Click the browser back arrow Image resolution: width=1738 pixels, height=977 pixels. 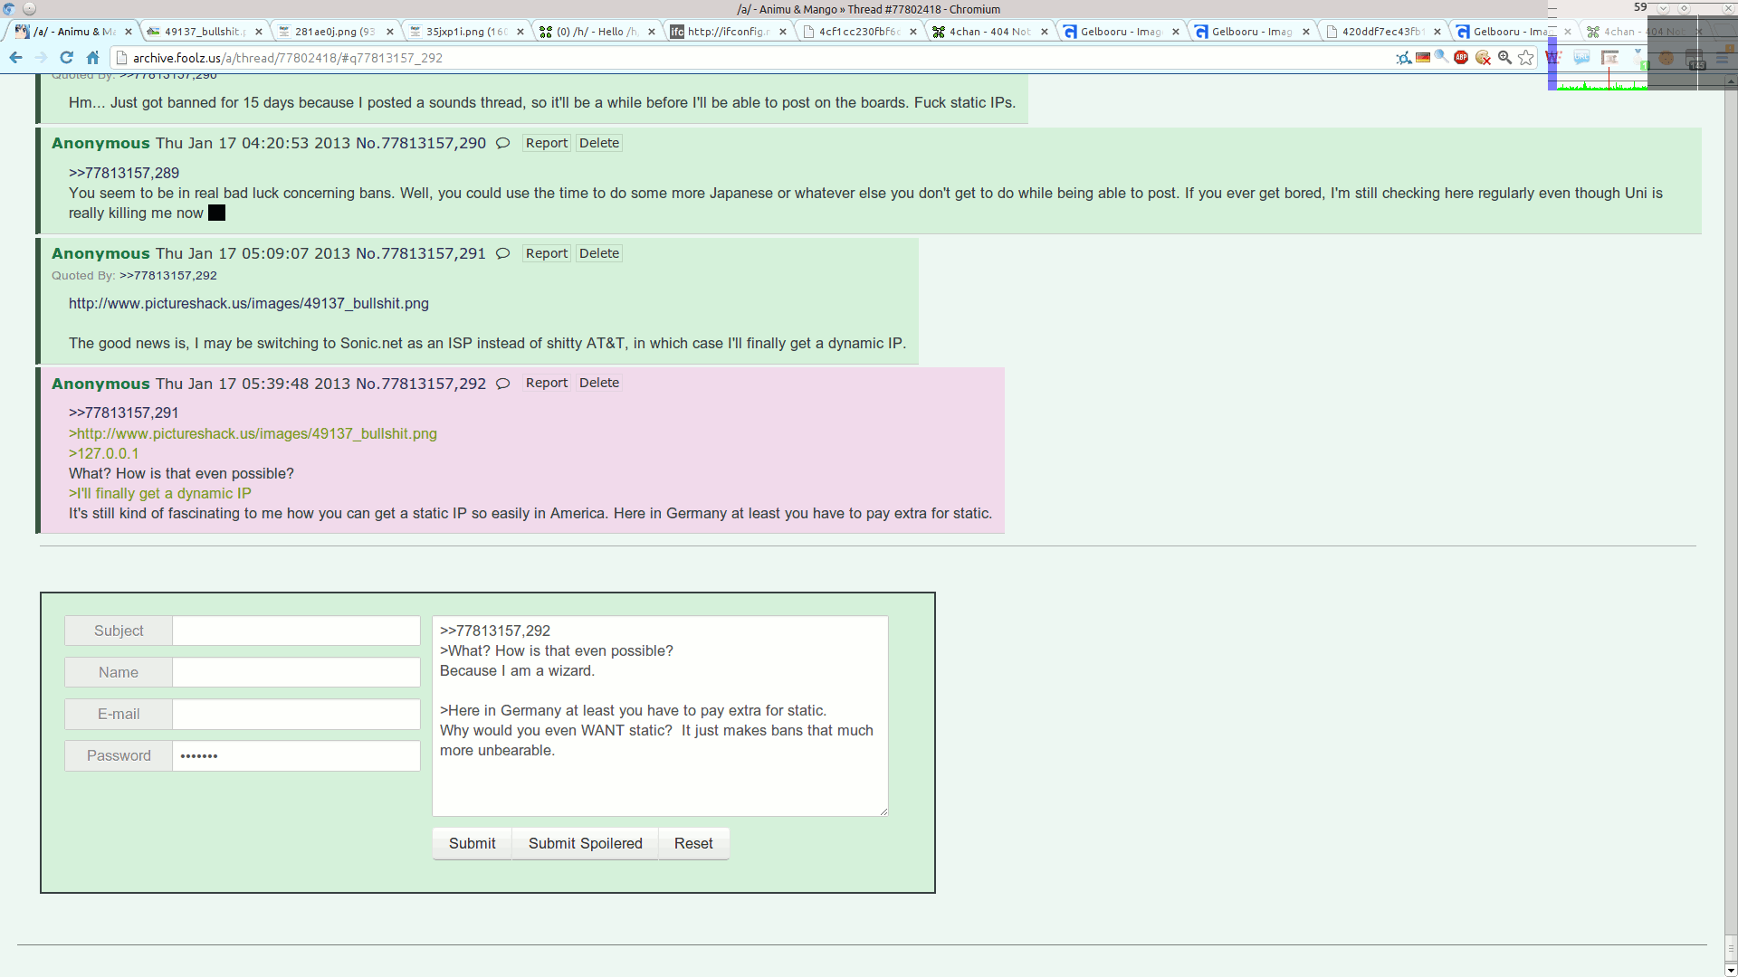(15, 58)
